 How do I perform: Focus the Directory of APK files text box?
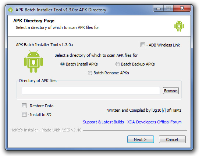[x=91, y=90]
